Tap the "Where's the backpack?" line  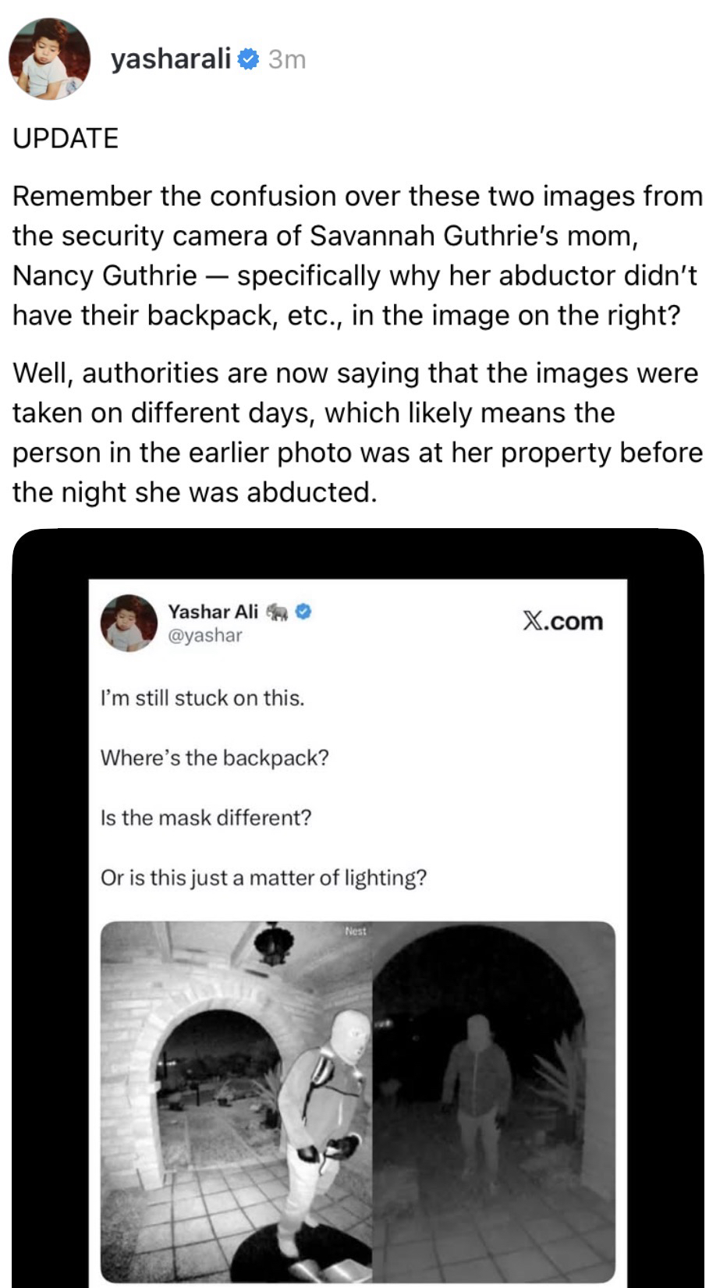coord(215,758)
